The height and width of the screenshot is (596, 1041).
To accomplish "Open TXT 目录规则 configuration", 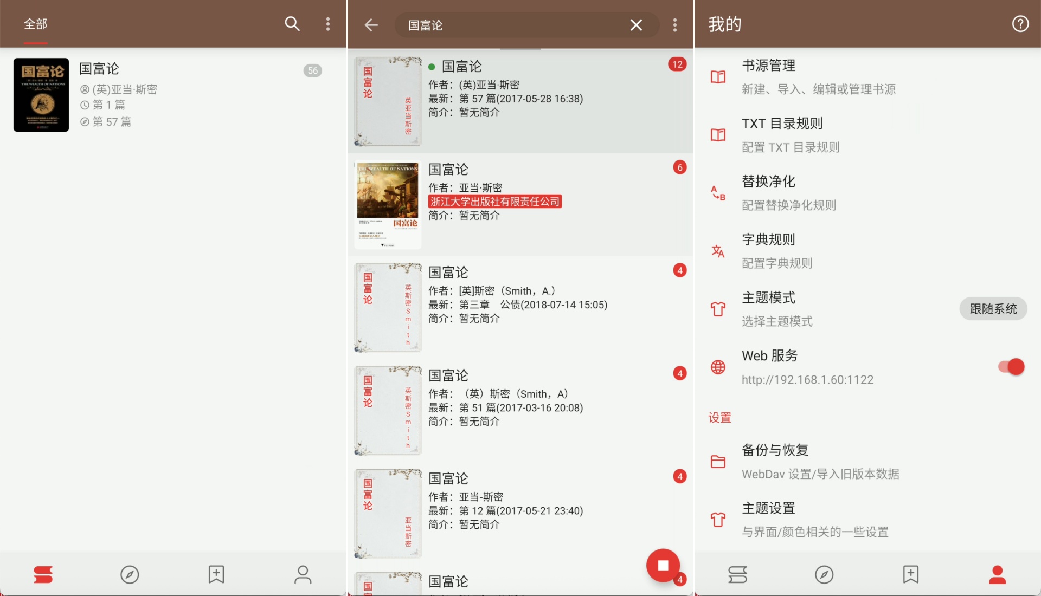I will click(x=717, y=135).
